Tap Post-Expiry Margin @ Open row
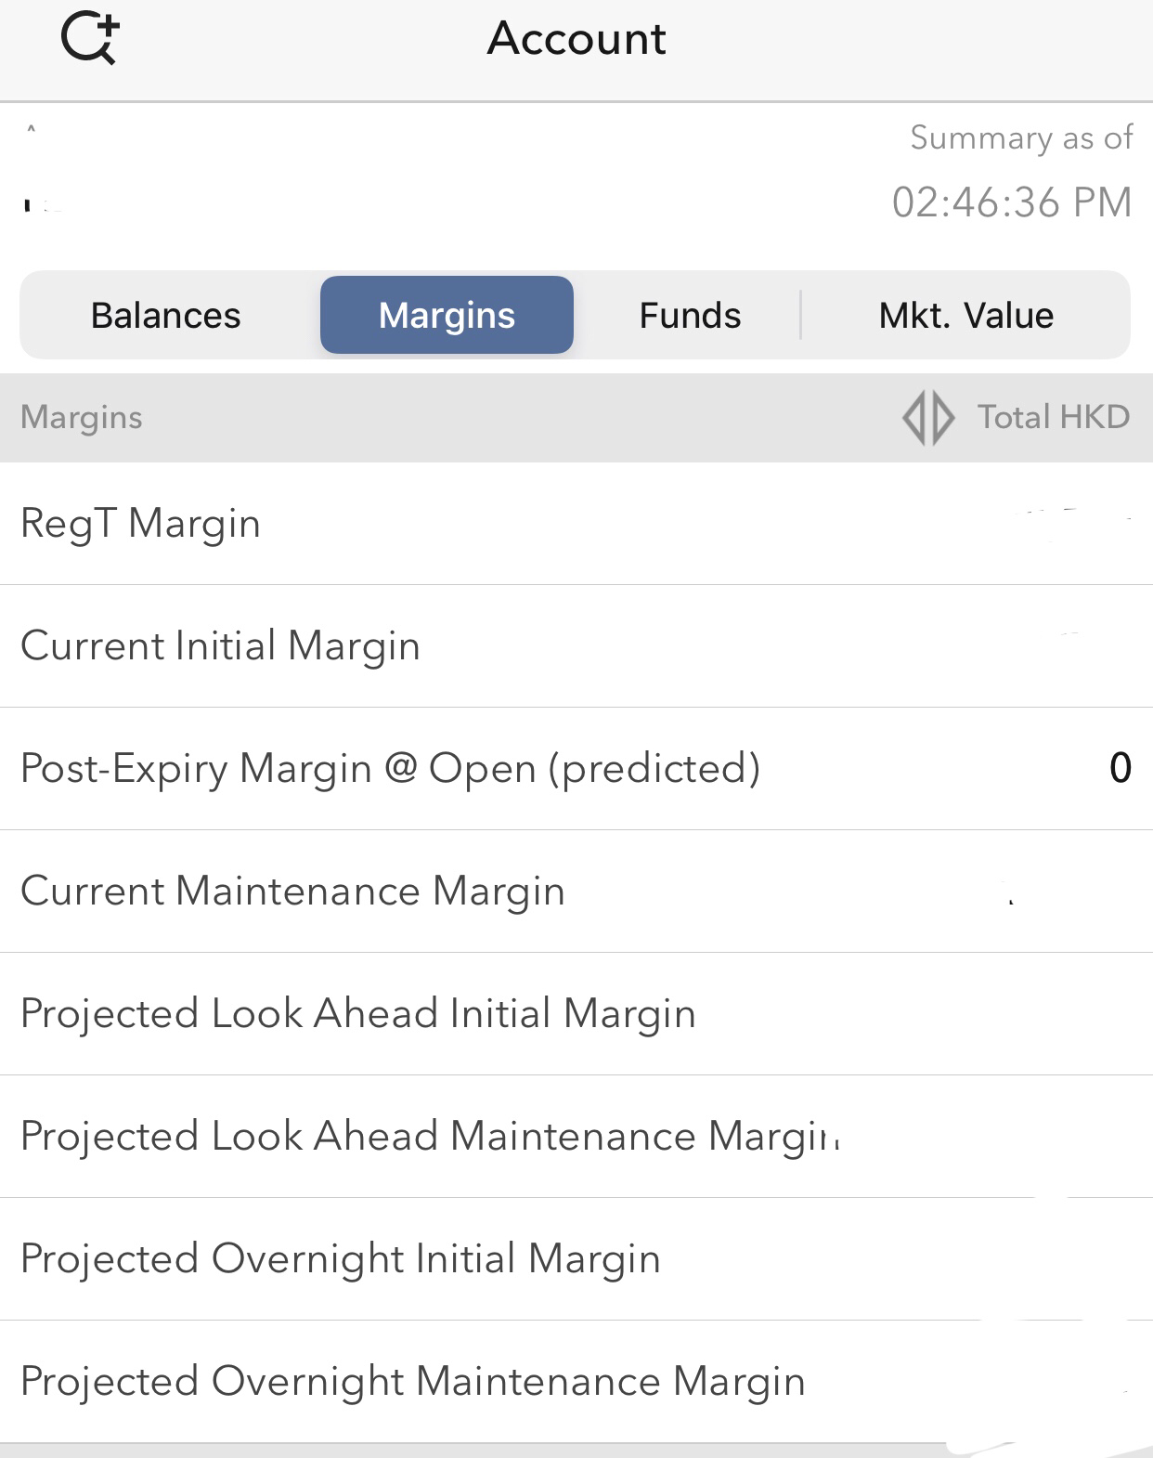 pos(576,769)
